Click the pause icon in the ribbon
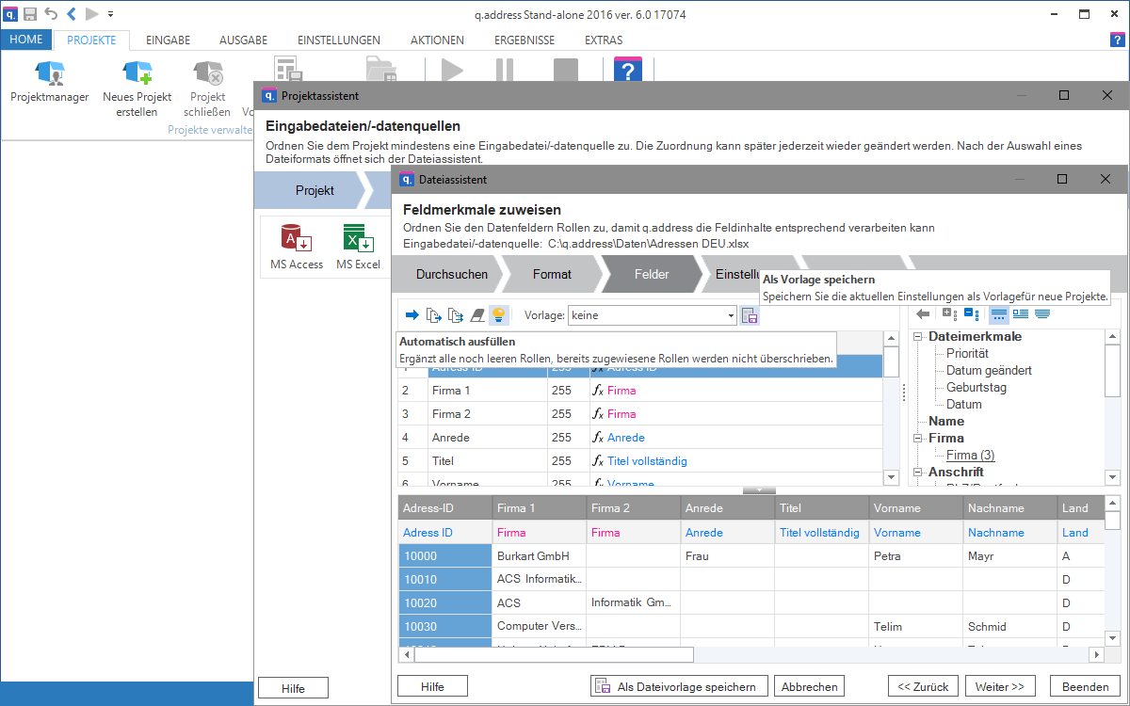This screenshot has height=706, width=1130. pyautogui.click(x=505, y=72)
